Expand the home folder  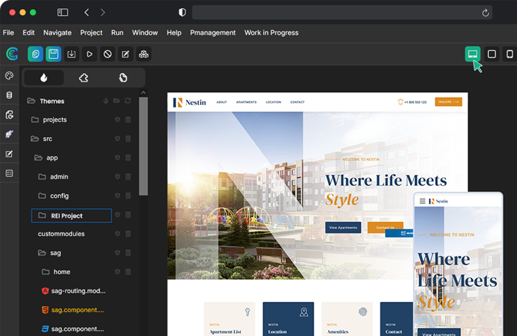46,272
